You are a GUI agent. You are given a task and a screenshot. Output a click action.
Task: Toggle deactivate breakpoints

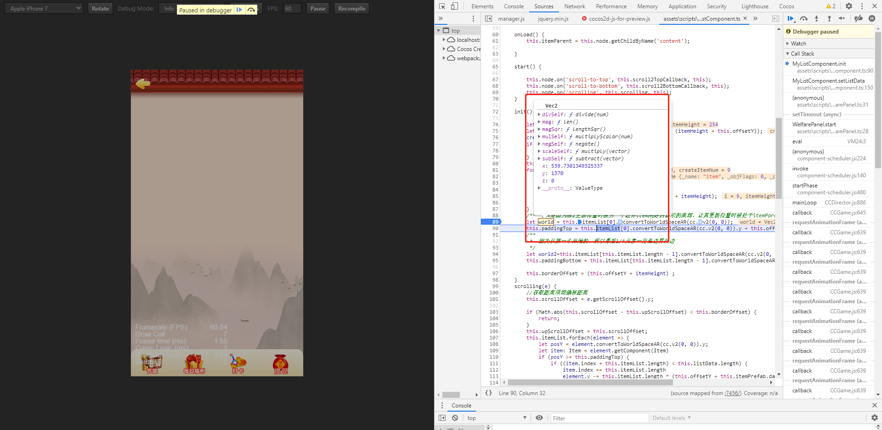(858, 18)
